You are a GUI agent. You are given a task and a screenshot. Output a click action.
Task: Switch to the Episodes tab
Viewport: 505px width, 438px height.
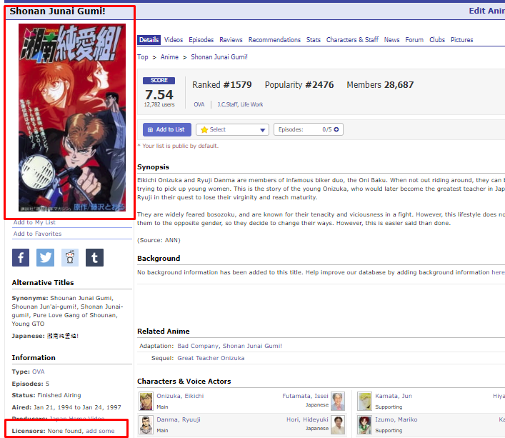[201, 40]
